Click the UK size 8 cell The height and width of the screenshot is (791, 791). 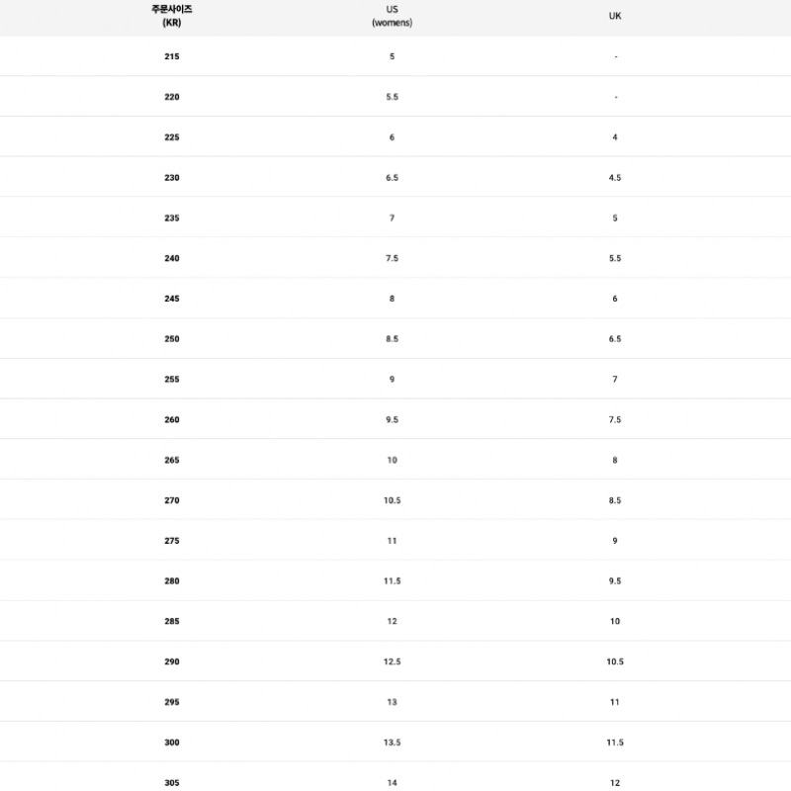point(615,460)
